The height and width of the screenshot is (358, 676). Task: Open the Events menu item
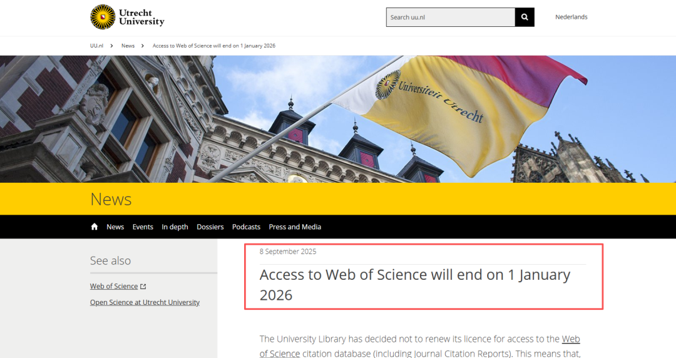click(143, 227)
